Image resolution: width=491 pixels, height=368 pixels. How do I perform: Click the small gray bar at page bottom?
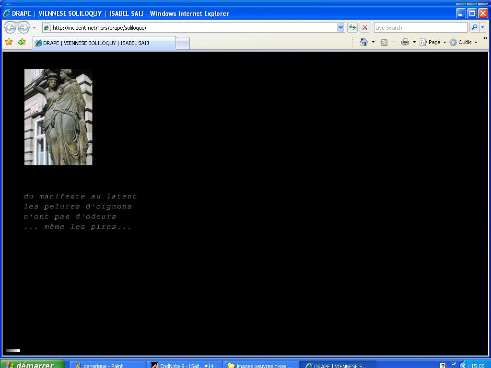pyautogui.click(x=13, y=351)
